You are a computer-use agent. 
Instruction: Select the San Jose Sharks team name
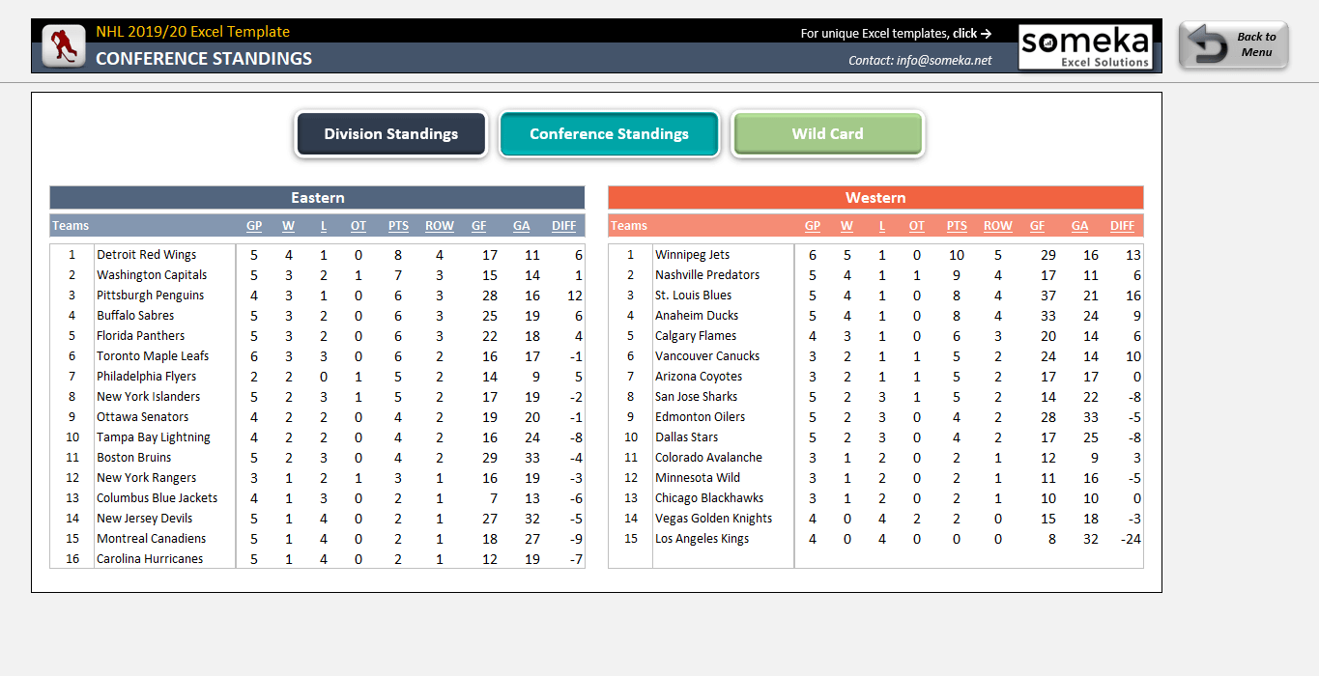(697, 397)
